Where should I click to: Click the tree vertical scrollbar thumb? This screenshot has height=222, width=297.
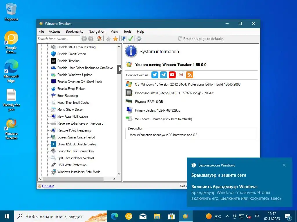coord(119,69)
